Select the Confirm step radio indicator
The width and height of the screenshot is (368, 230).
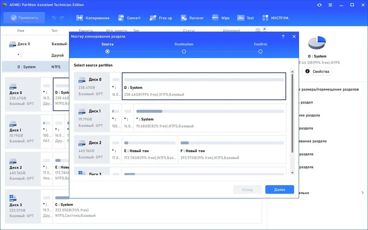pos(260,52)
